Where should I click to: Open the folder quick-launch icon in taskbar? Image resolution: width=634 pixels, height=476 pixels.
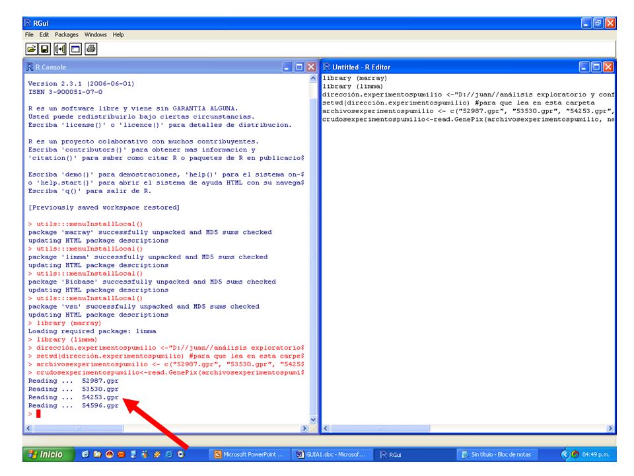98,454
